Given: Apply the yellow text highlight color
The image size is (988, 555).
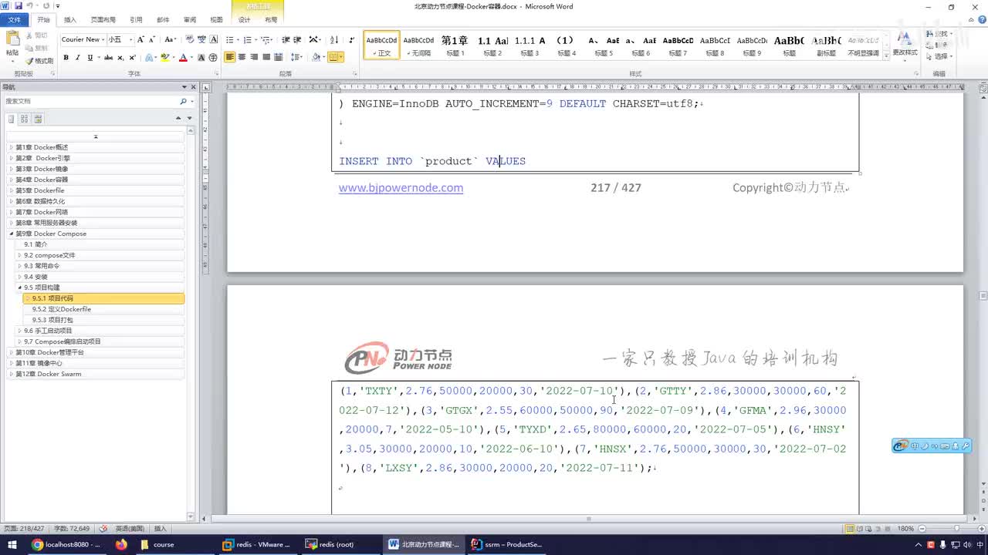Looking at the screenshot, I should tap(165, 58).
